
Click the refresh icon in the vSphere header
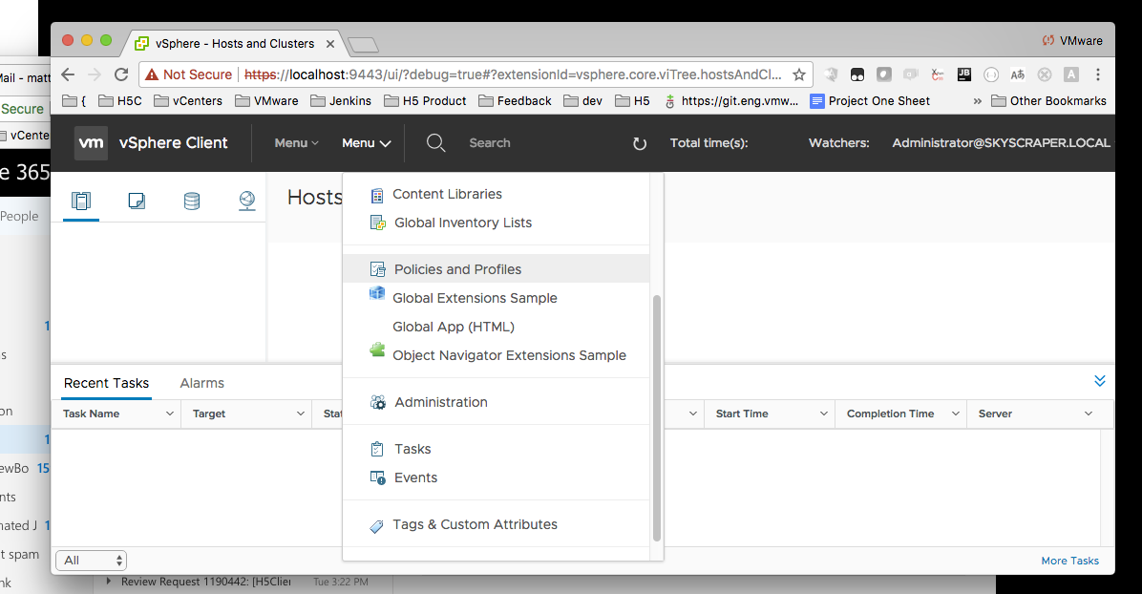point(640,143)
